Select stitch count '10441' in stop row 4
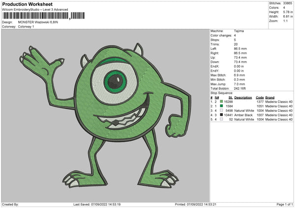Viewport: 295px width, 208px height. tap(228, 115)
